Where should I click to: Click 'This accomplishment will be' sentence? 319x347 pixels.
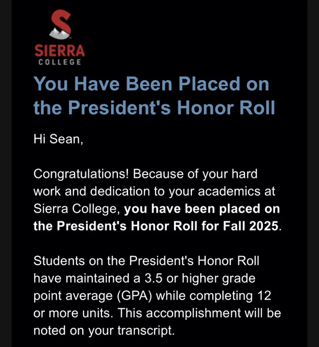pyautogui.click(x=199, y=313)
